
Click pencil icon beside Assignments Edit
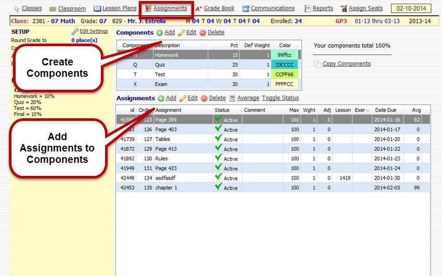(183, 99)
